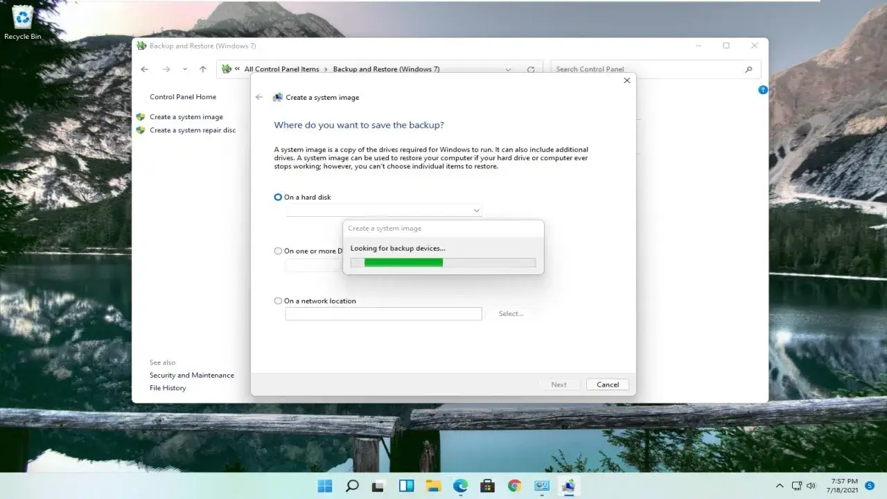Open recent locations dropdown in Control Panel
Image resolution: width=887 pixels, height=499 pixels.
[184, 69]
